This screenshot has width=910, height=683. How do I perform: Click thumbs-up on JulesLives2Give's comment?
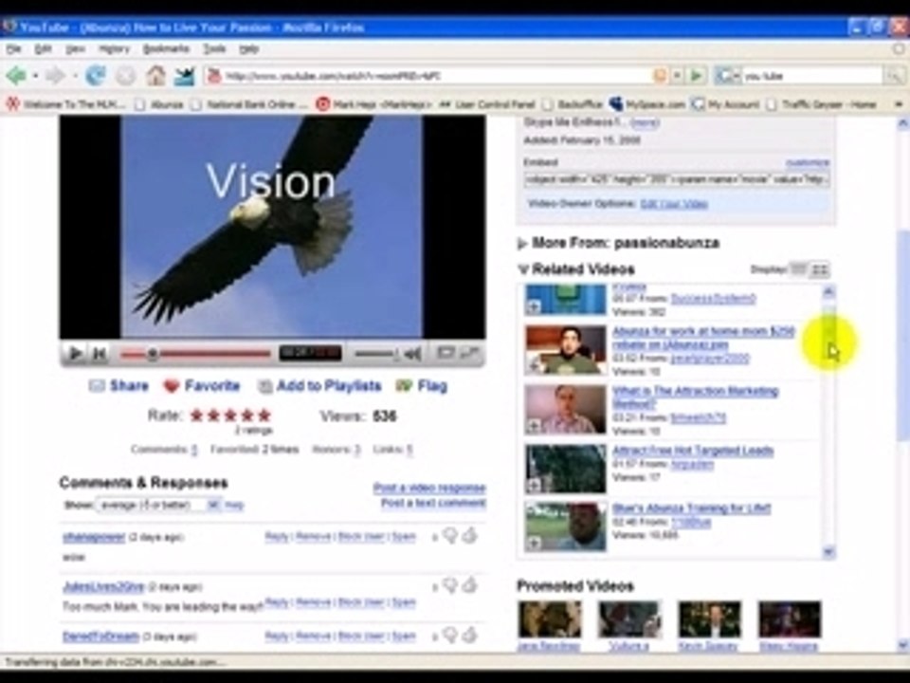point(469,585)
